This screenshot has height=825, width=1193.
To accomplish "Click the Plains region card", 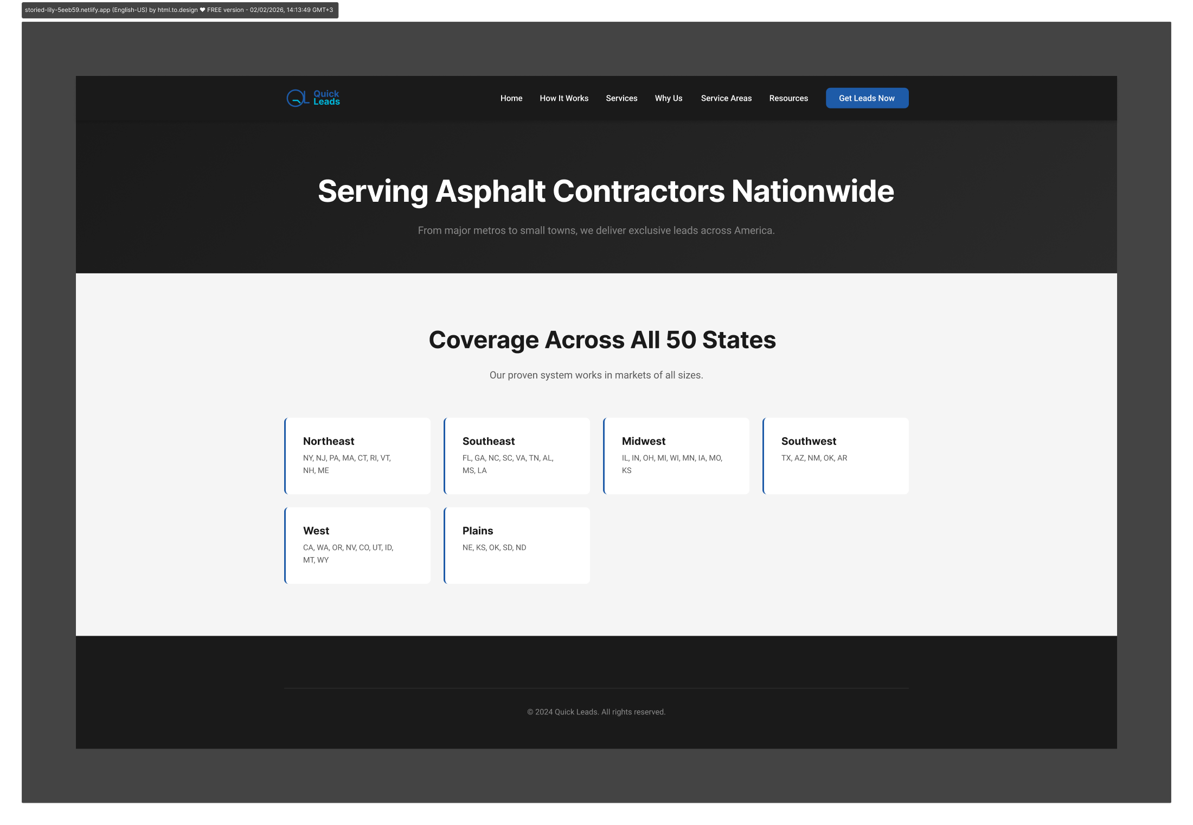I will pos(517,545).
